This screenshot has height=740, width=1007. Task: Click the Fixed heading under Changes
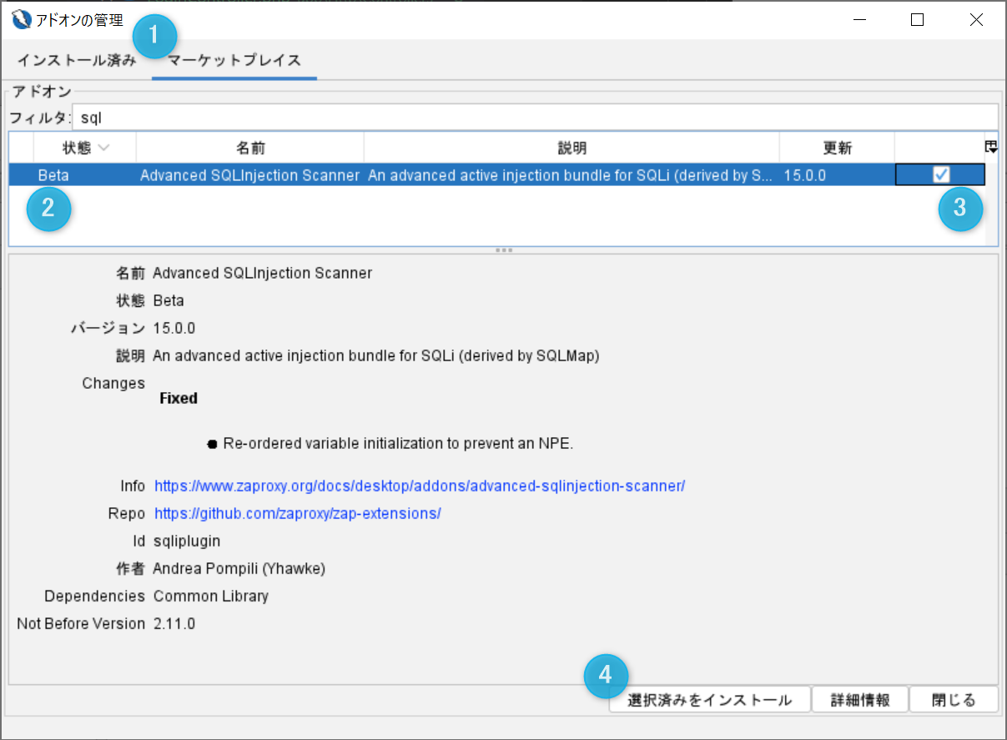[x=179, y=398]
